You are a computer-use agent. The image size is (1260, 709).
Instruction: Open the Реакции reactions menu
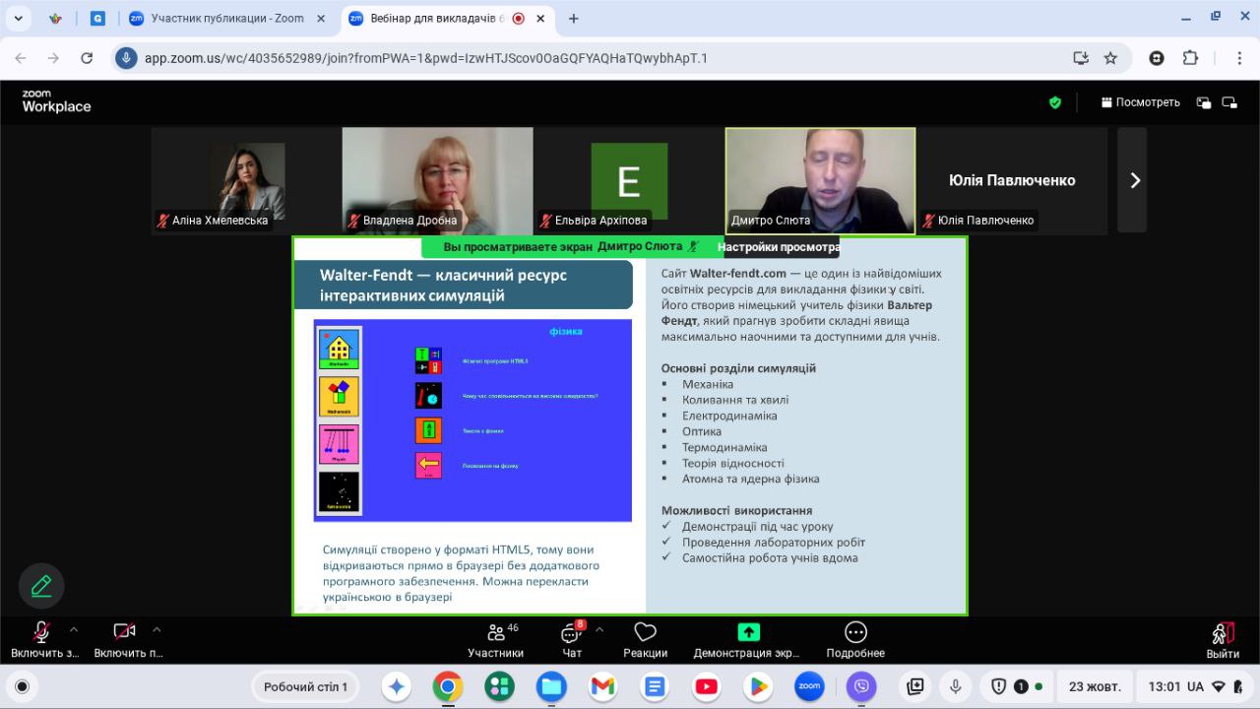pyautogui.click(x=645, y=639)
